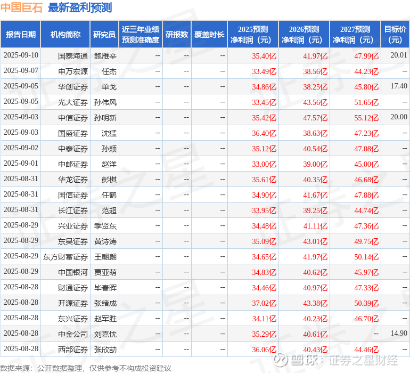Image resolution: width=410 pixels, height=373 pixels.
Task: Select the 目标价 column header
Action: [x=395, y=34]
